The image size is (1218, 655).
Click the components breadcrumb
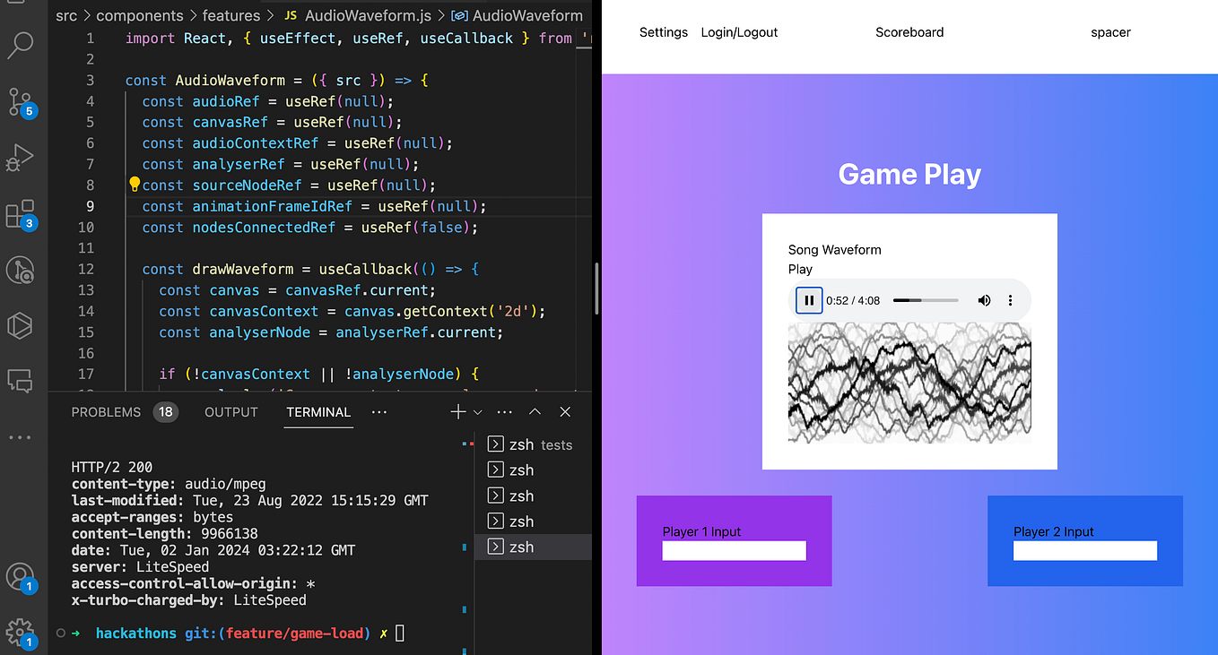141,15
